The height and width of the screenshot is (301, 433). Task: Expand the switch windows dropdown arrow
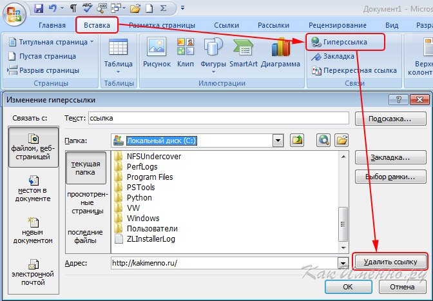[124, 8]
